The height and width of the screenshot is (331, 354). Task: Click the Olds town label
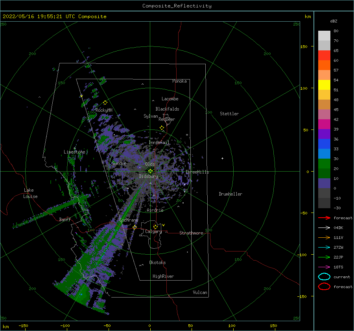pos(150,164)
